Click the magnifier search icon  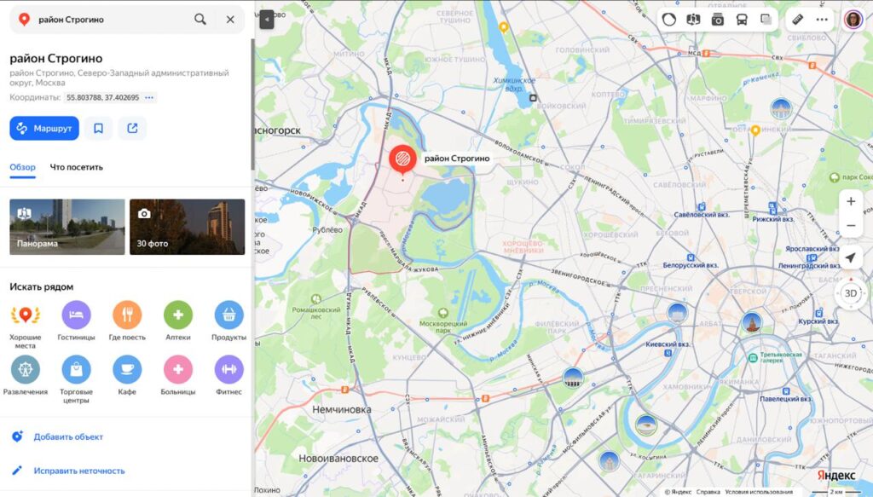pos(200,20)
